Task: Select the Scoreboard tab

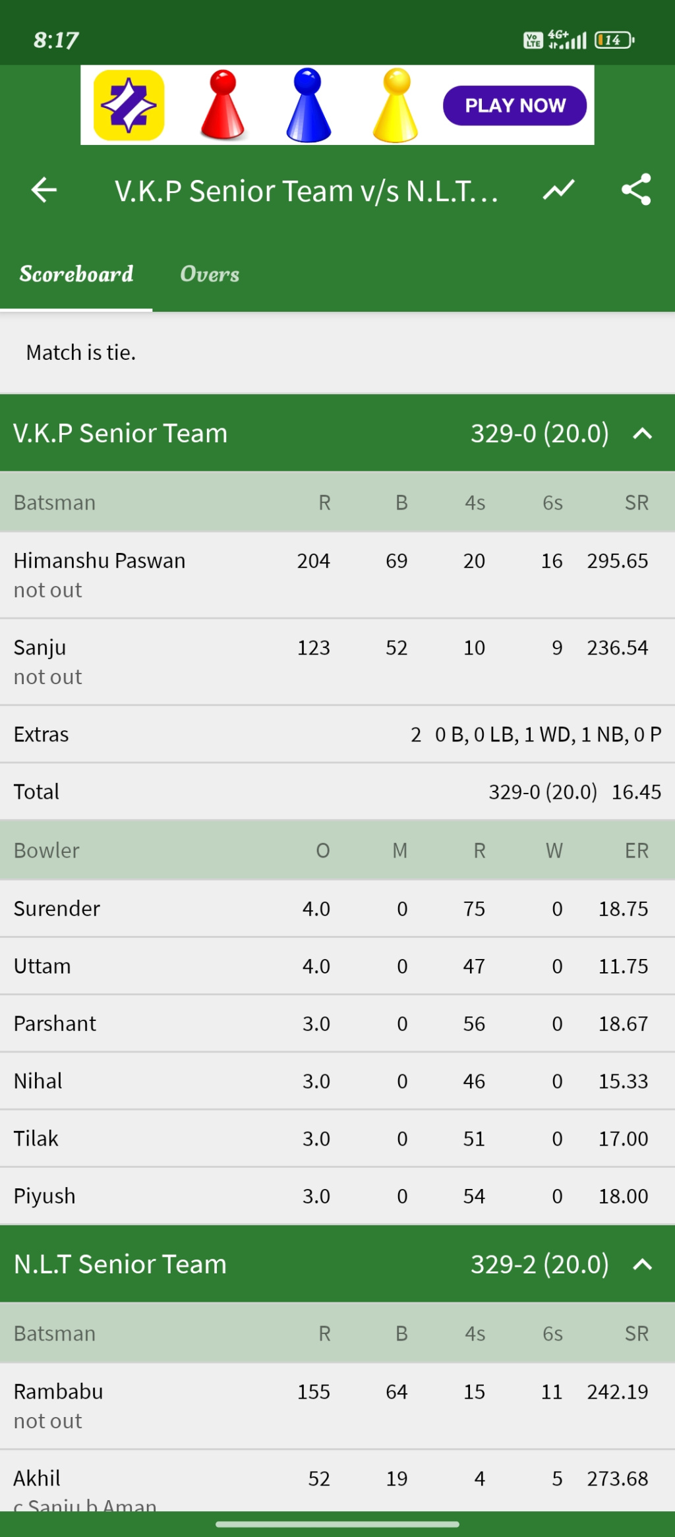Action: tap(76, 274)
